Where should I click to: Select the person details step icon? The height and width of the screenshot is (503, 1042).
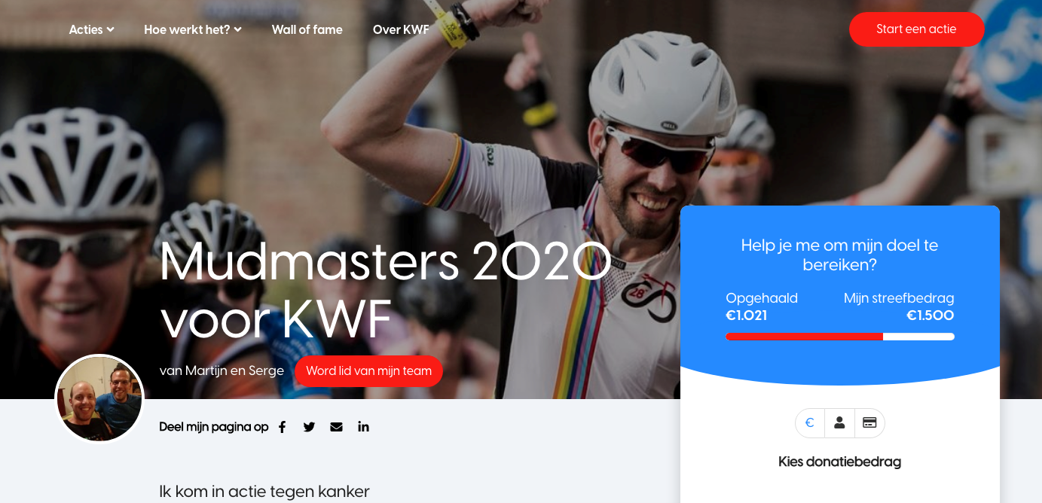(x=839, y=423)
